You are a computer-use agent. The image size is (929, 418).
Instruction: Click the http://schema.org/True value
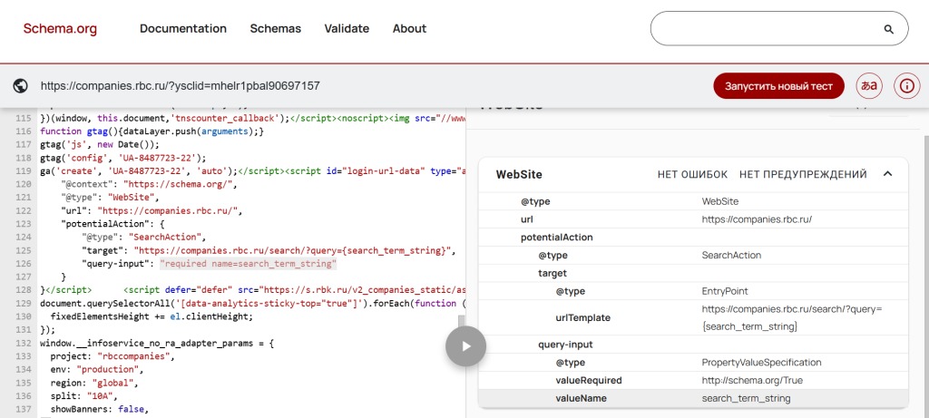point(752,380)
